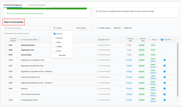Click alias tag icon for Sponsorships
Image resolution: width=181 pixels, height=107 pixels.
[x=97, y=55]
